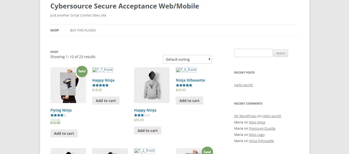Click the gray hoodie Happy Ninja thumbnail

tap(152, 85)
